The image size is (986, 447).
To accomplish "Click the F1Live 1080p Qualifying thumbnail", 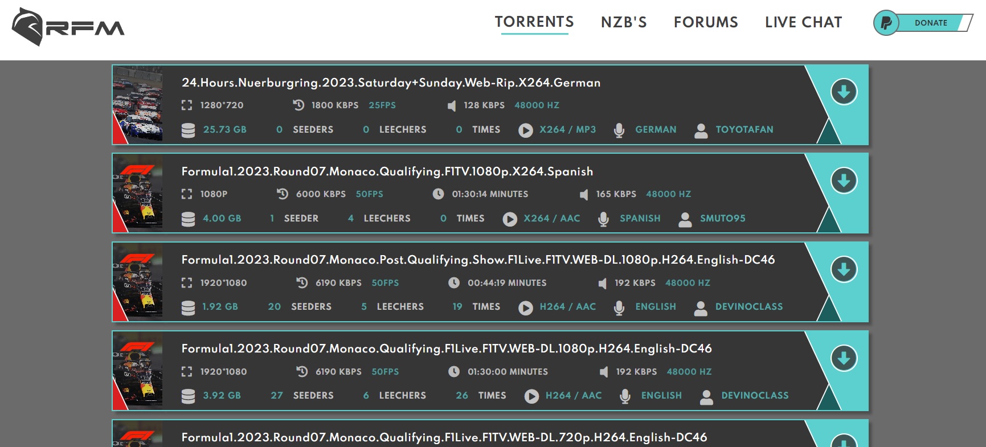I will (138, 371).
